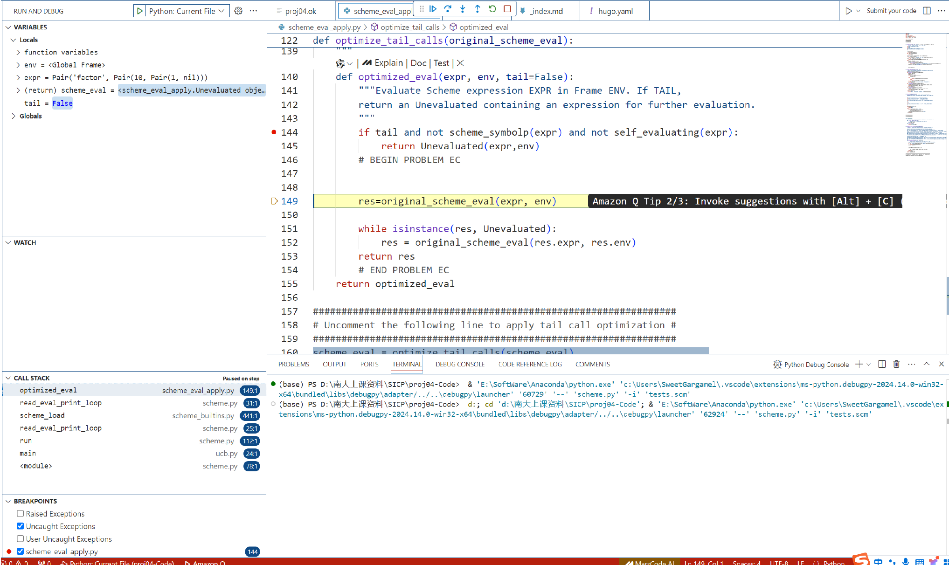The width and height of the screenshot is (949, 565).
Task: Click the Step Over debug icon
Action: pos(448,9)
